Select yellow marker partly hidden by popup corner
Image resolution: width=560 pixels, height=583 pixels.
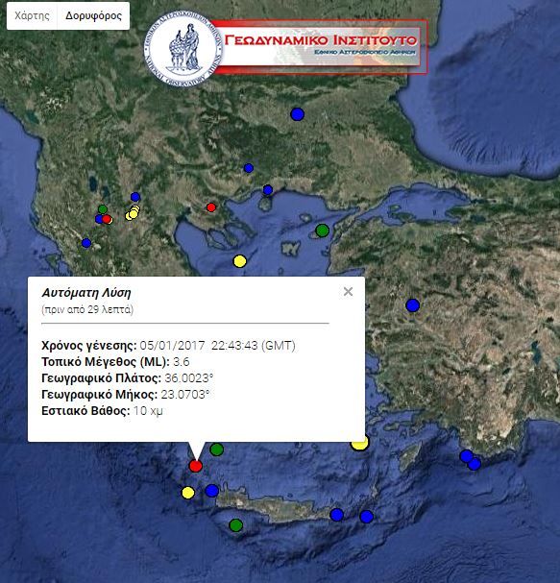coord(359,443)
